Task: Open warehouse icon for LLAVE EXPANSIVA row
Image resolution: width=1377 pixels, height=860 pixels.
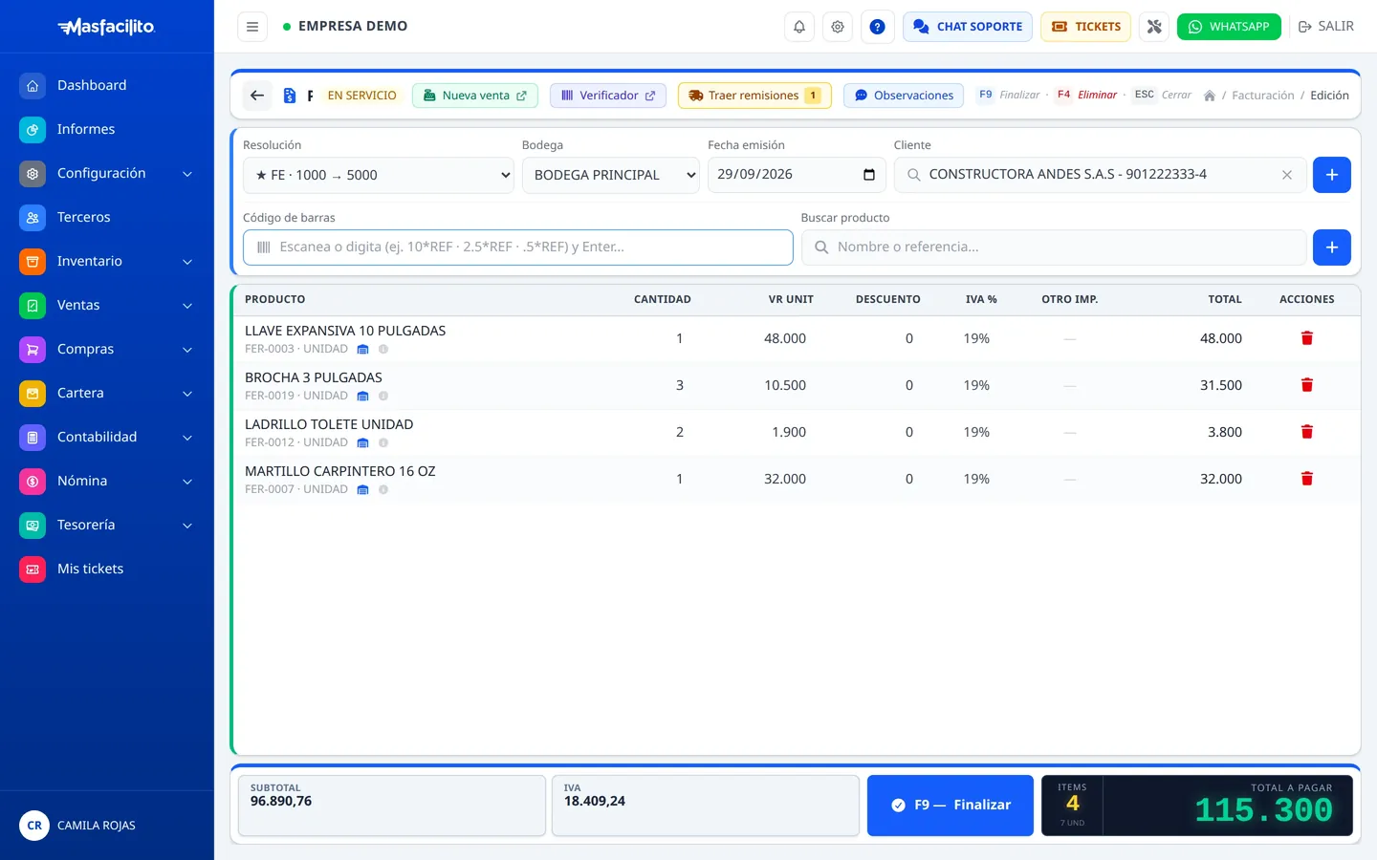Action: pos(362,350)
